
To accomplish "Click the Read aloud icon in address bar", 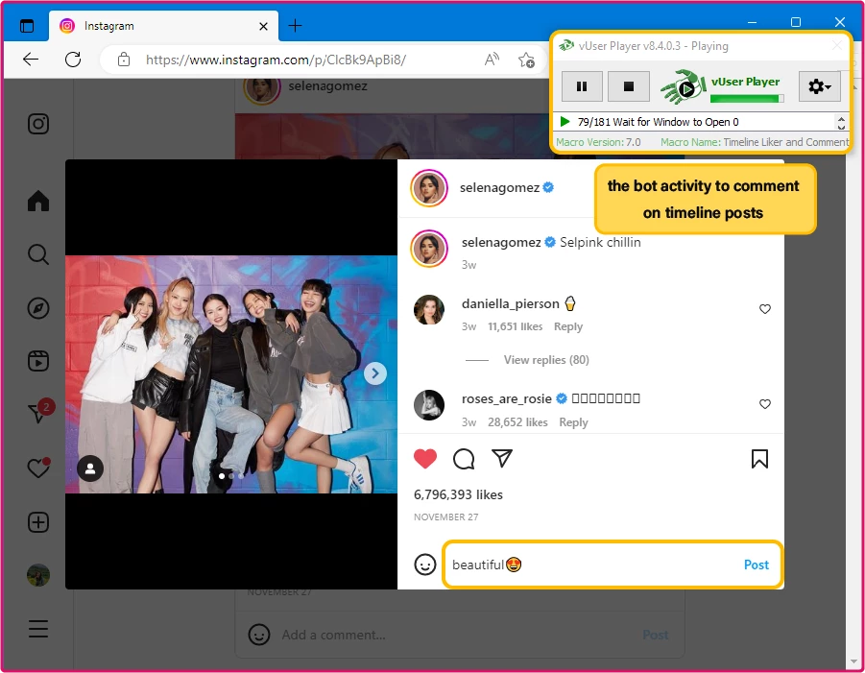I will tap(492, 59).
